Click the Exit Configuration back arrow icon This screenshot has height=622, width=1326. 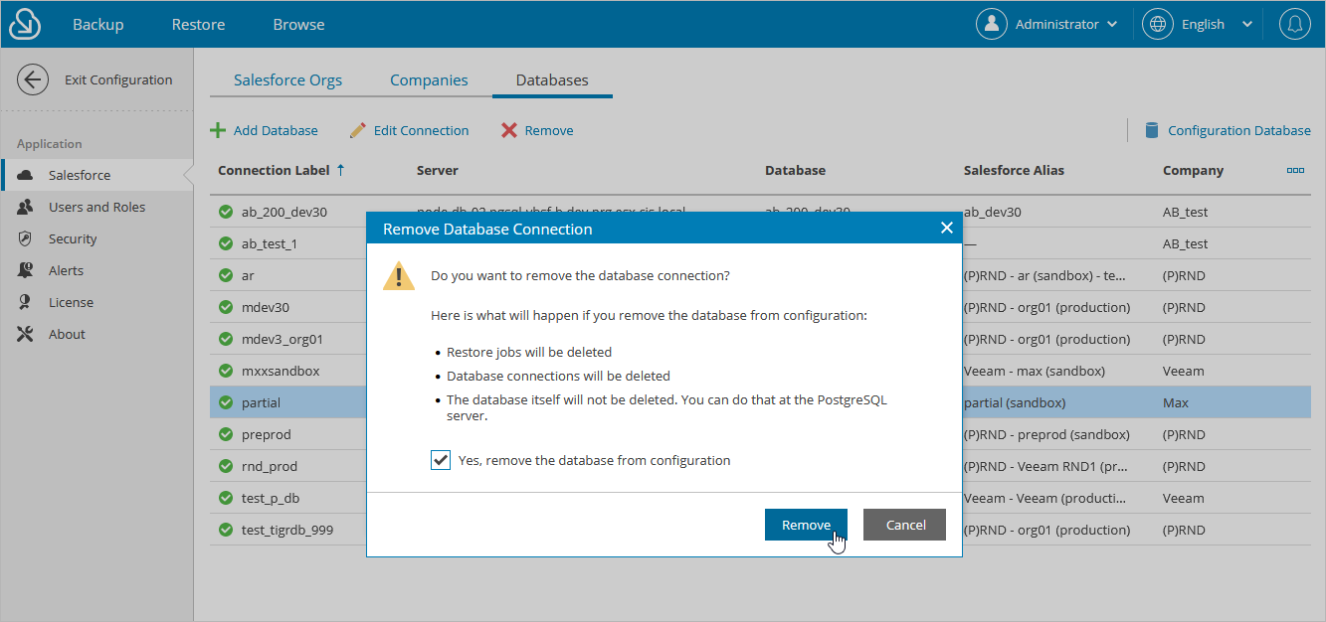pyautogui.click(x=33, y=79)
